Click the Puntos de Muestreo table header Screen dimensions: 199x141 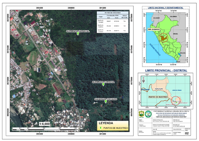[x=112, y=13]
